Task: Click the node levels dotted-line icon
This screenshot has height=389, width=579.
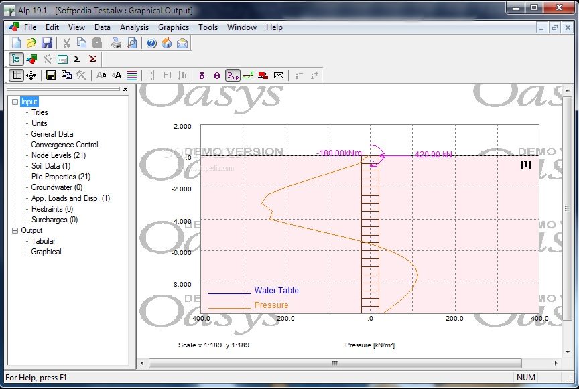Action: [x=151, y=75]
